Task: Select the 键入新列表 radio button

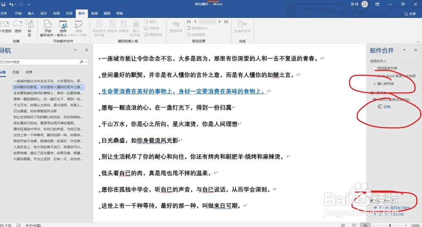Action: (x=375, y=84)
